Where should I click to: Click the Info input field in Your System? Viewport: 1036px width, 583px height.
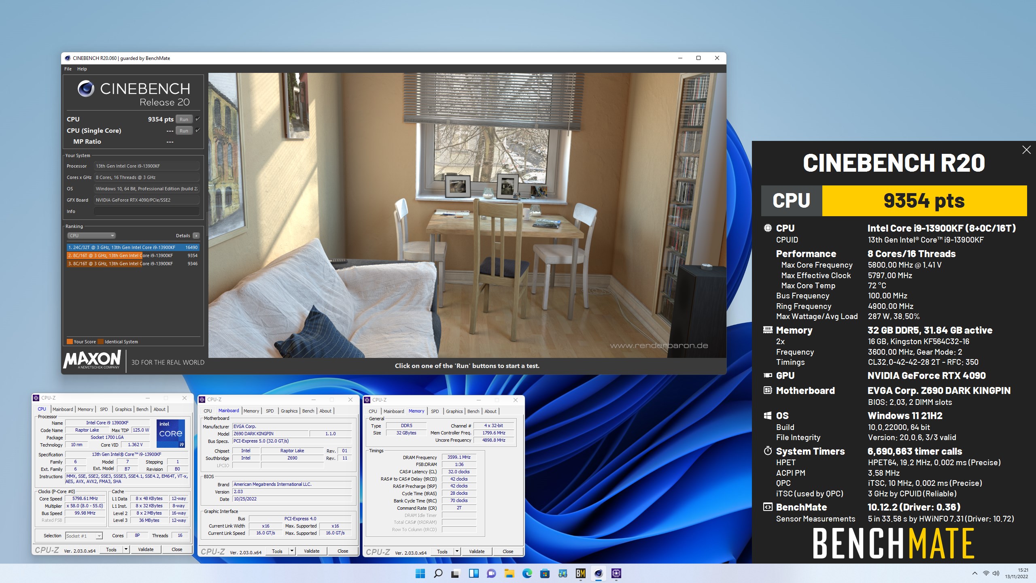tap(146, 211)
